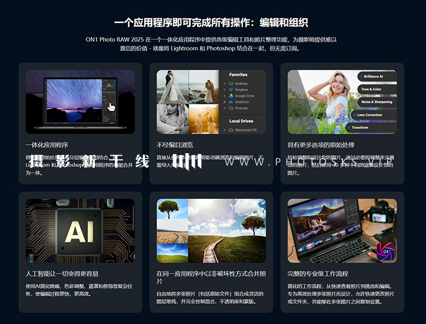426x324 pixels.
Task: Click the Google Drive entry name
Action: point(245,96)
